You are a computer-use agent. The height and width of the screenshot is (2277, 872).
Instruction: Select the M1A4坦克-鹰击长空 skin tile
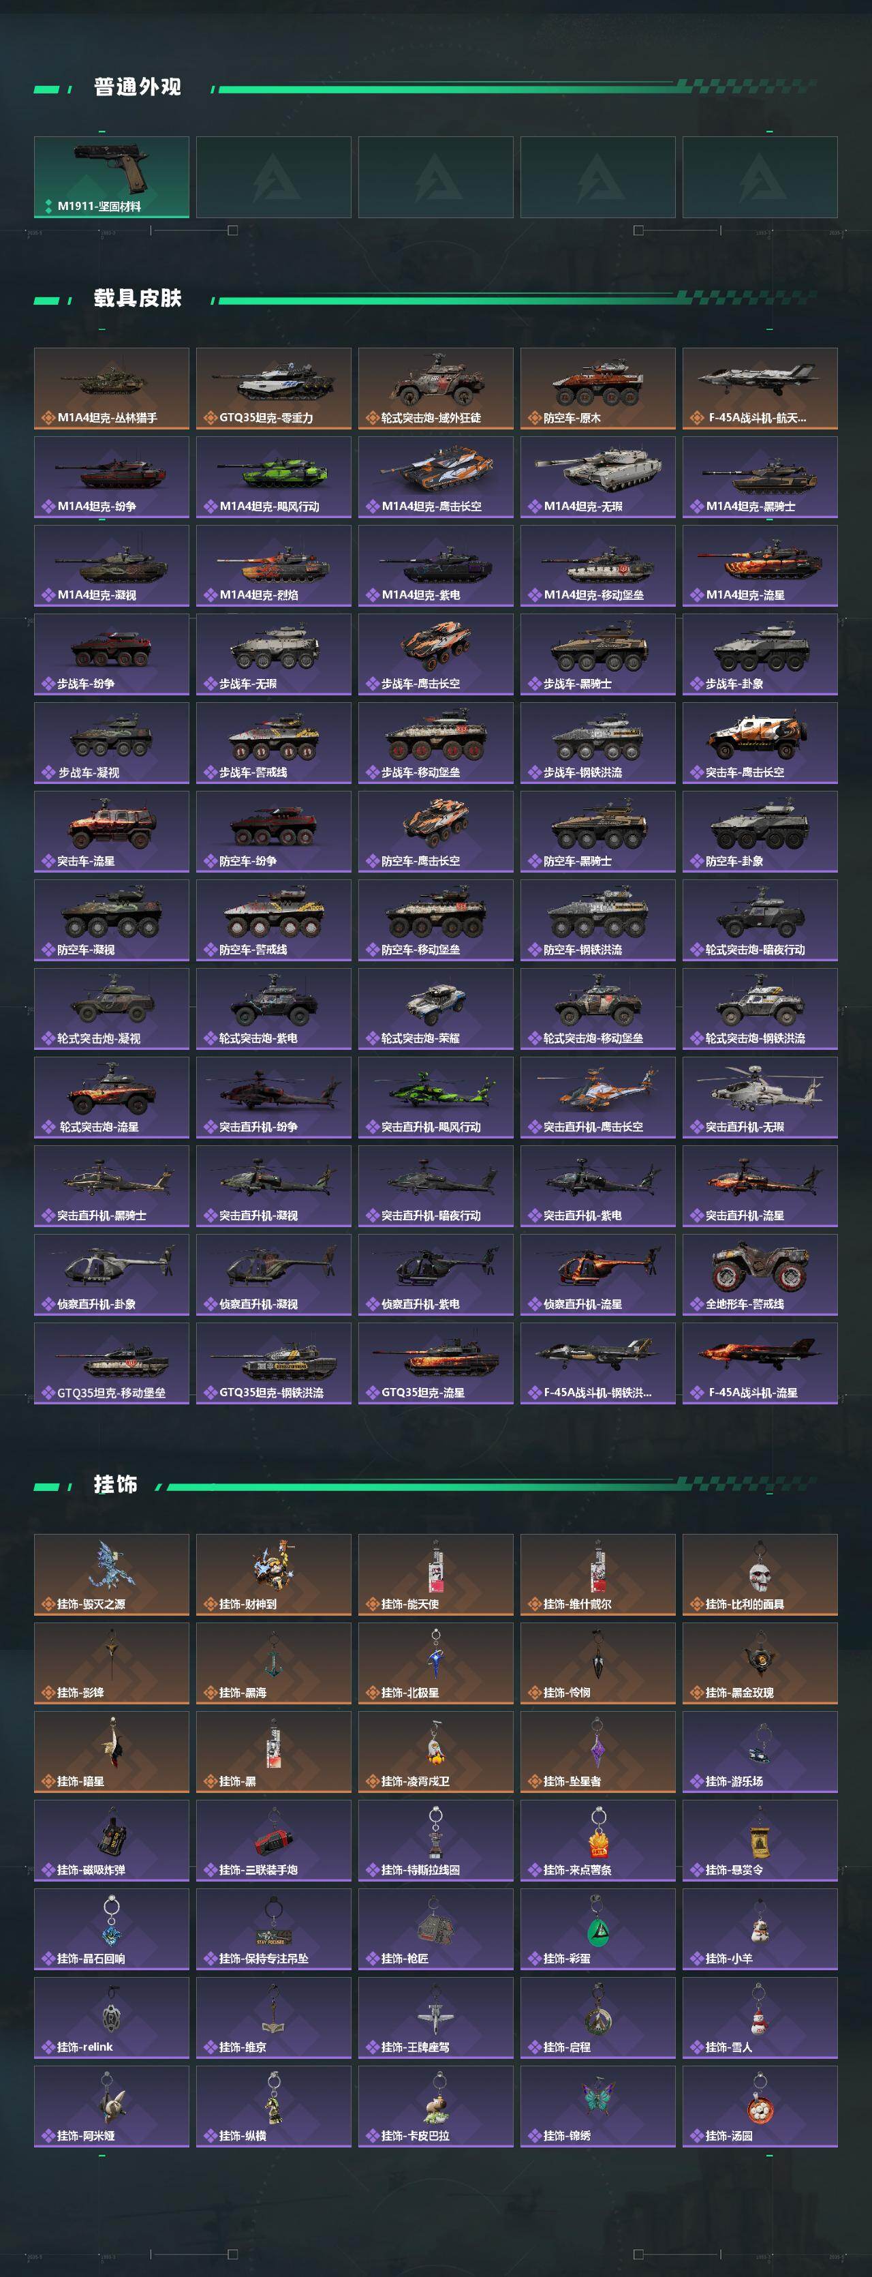tap(435, 477)
